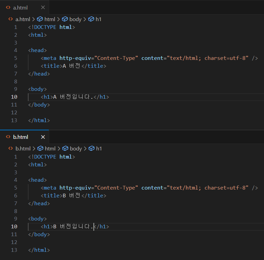Close the a.html editor tab
The width and height of the screenshot is (264, 260).
coord(43,7)
